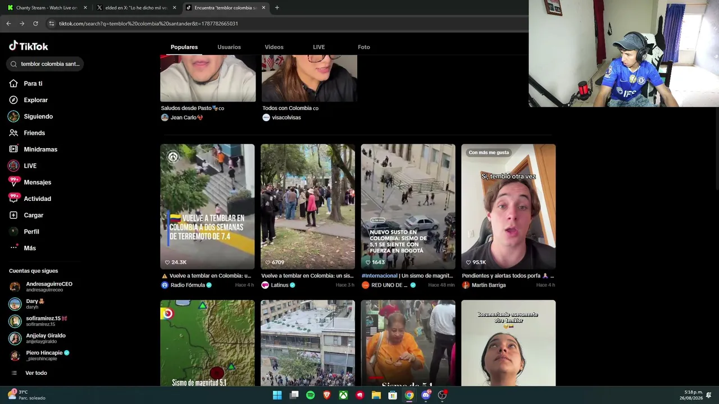
Task: Reload the TikTok page
Action: [35, 24]
